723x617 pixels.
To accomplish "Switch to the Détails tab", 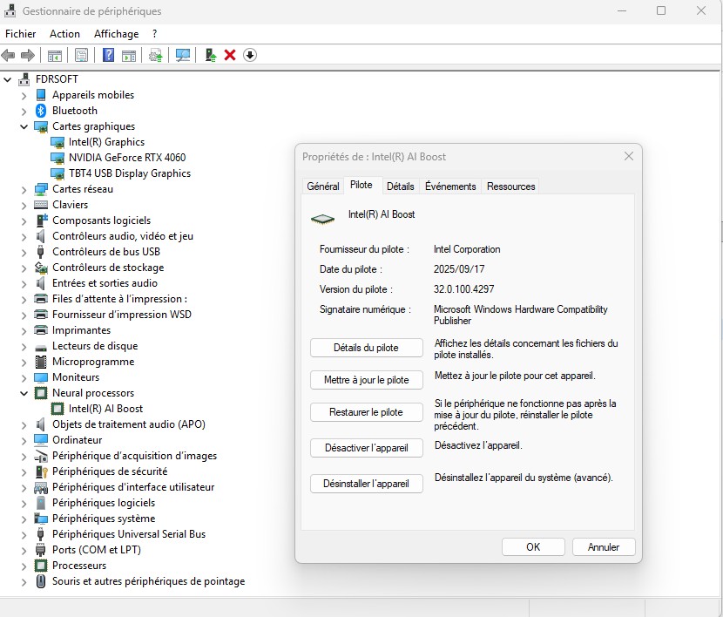I will (400, 186).
